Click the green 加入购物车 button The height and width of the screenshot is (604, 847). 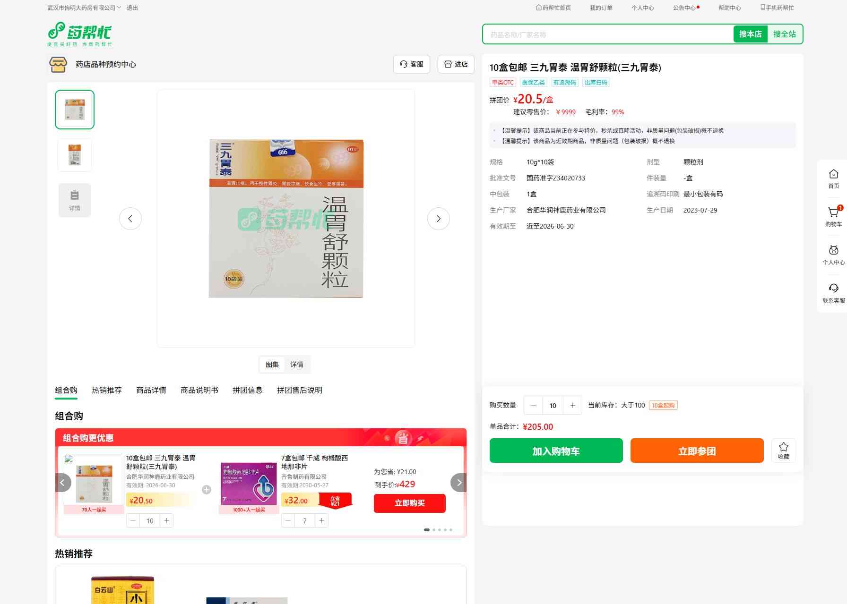pos(556,451)
